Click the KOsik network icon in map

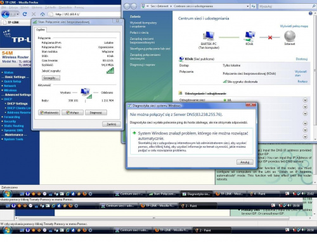pyautogui.click(x=250, y=36)
